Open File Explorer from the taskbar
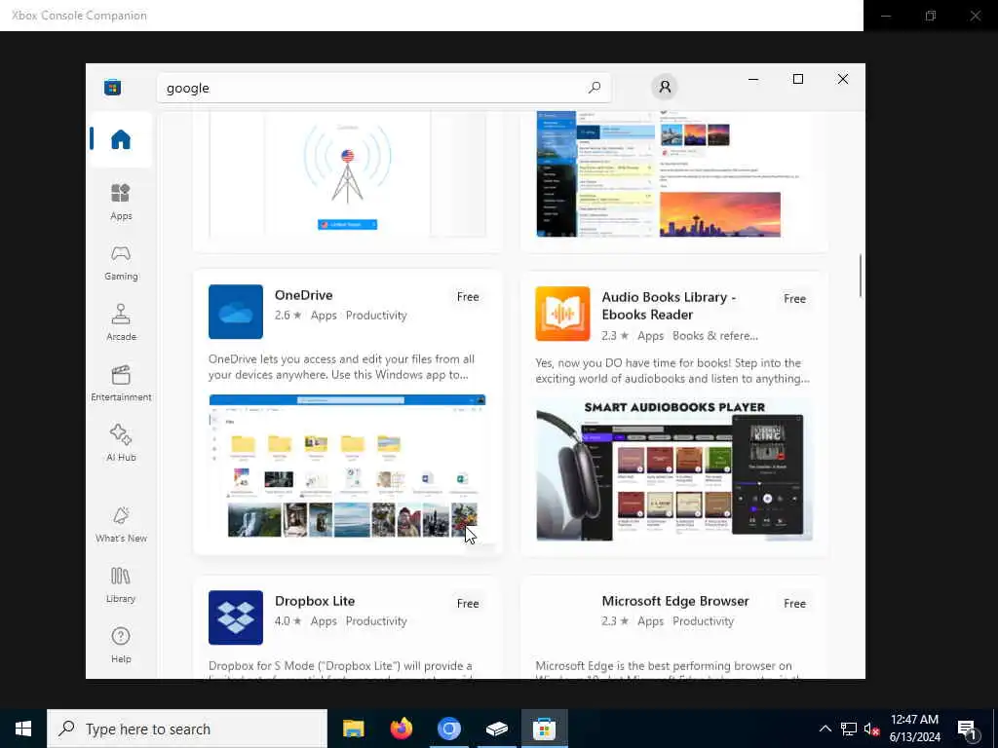The width and height of the screenshot is (998, 748). [x=353, y=729]
